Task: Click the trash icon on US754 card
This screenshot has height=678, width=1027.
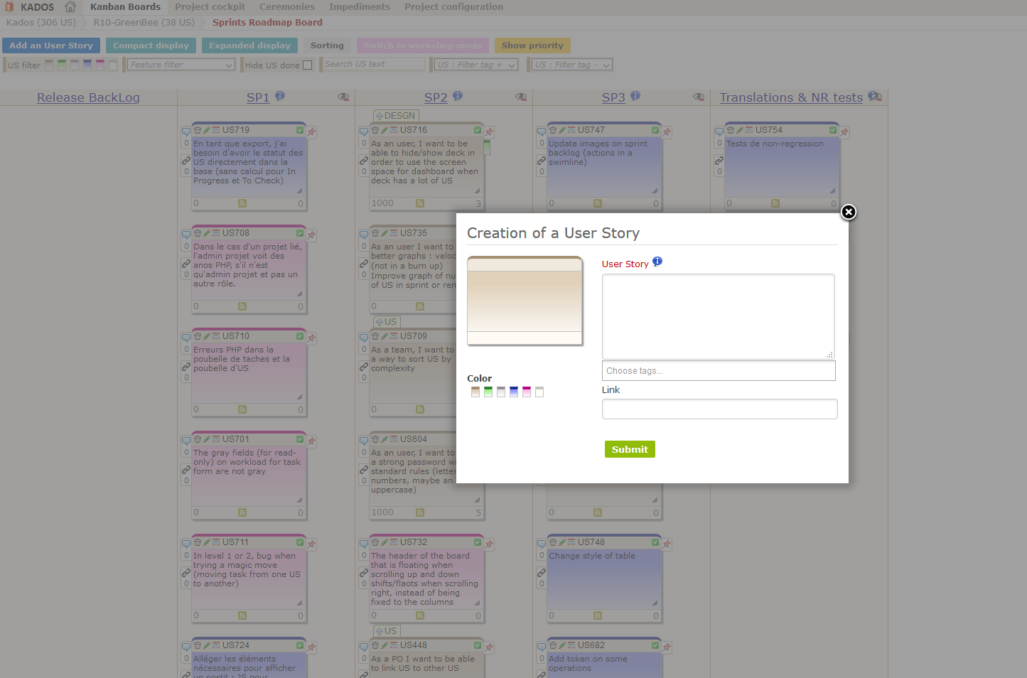Action: click(x=731, y=130)
